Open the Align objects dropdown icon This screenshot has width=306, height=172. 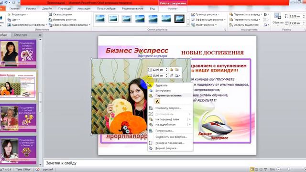tap(266, 14)
